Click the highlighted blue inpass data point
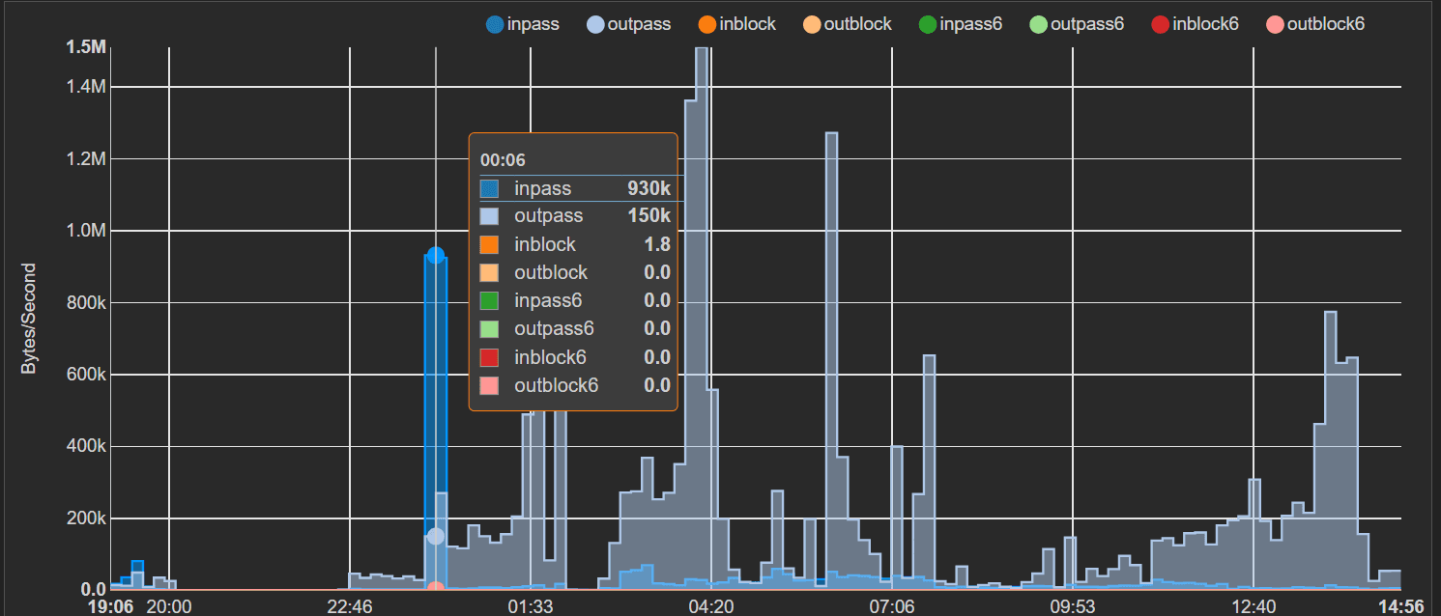 pyautogui.click(x=436, y=255)
